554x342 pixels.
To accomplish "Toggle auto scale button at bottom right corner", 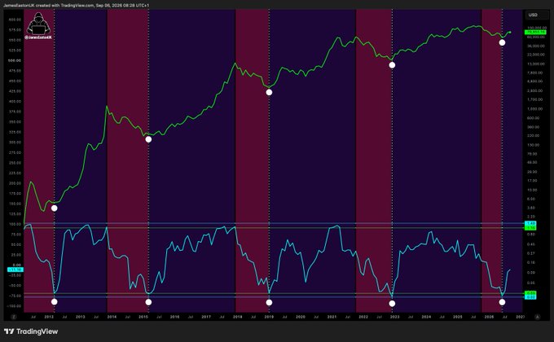I will 538,317.
